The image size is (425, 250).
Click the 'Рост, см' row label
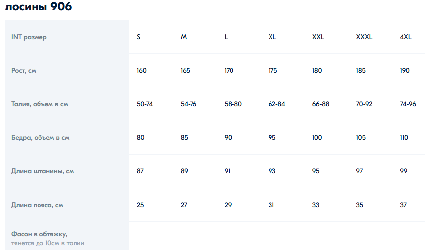tap(24, 71)
